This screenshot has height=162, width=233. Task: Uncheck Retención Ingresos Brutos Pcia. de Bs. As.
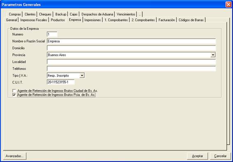pyautogui.click(x=14, y=95)
